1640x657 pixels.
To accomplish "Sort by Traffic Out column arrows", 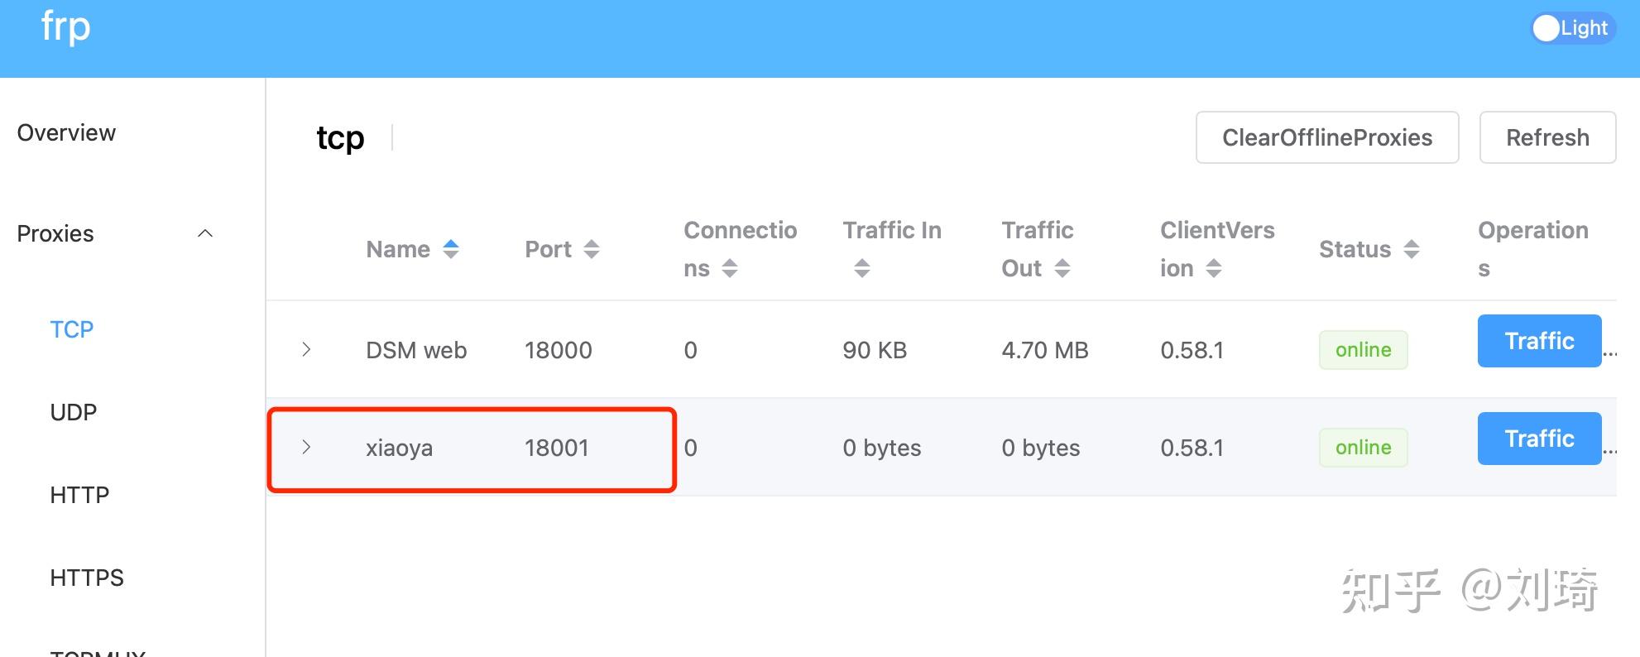I will pyautogui.click(x=1062, y=268).
